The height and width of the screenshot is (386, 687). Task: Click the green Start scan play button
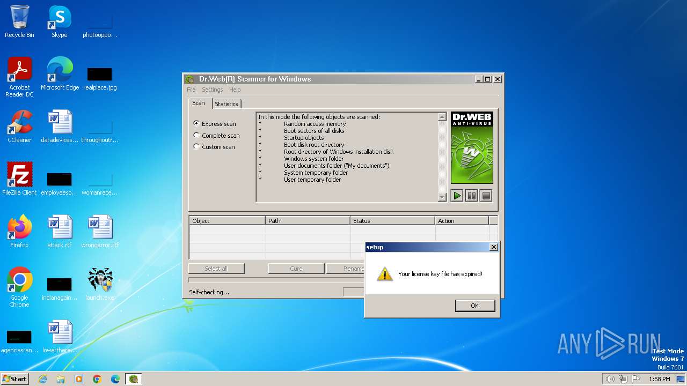click(457, 196)
